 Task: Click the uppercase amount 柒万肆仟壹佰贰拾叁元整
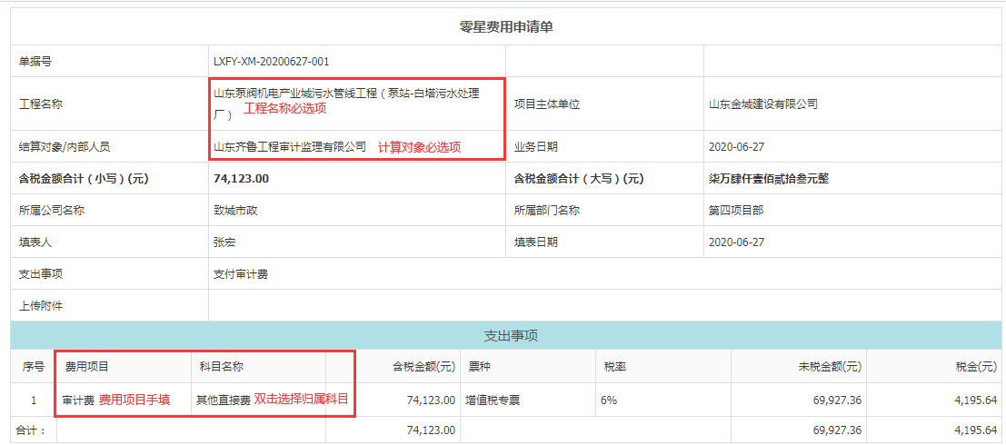769,179
